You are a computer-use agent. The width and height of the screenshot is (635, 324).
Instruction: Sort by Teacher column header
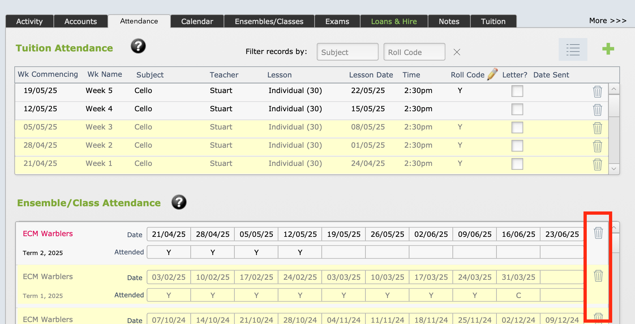coord(224,75)
